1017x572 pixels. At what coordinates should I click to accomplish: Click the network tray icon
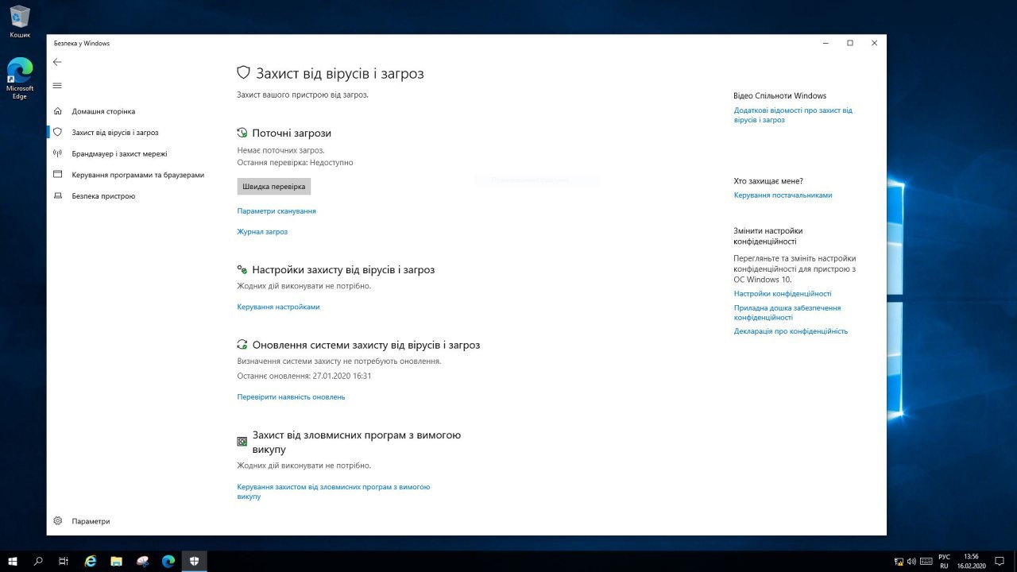coord(898,561)
